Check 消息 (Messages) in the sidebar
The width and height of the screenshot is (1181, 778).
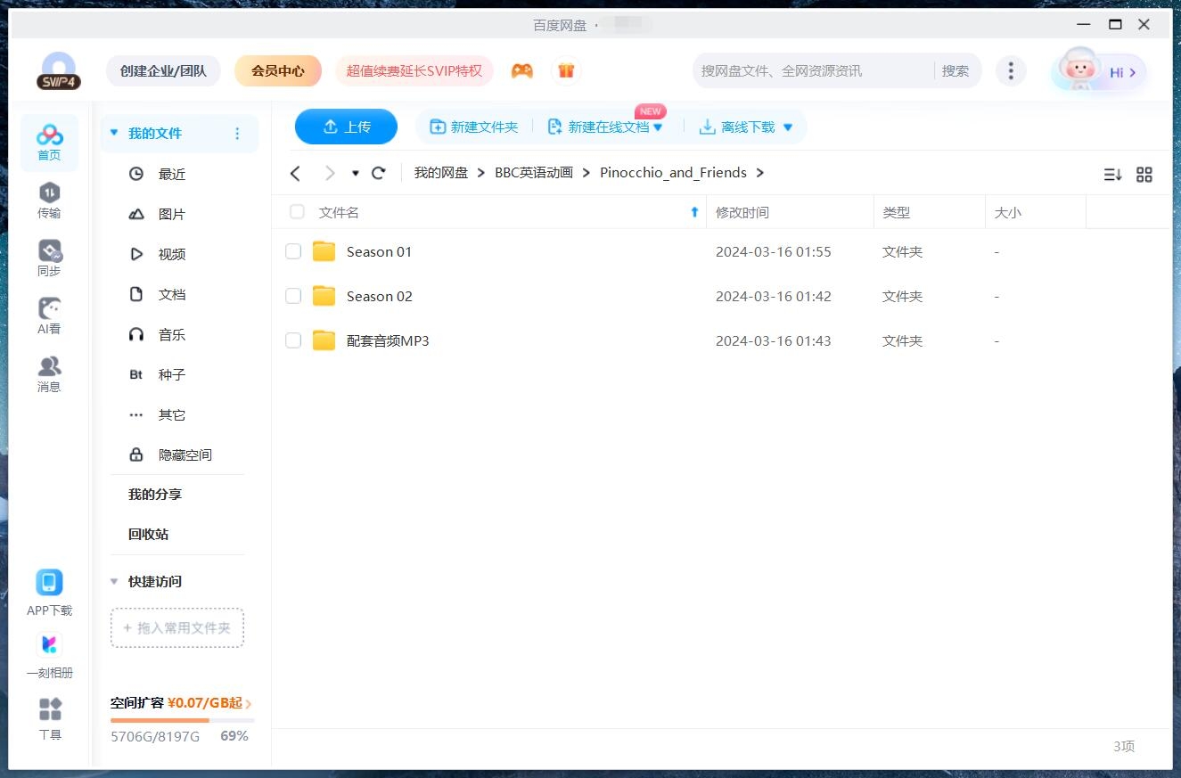point(49,372)
